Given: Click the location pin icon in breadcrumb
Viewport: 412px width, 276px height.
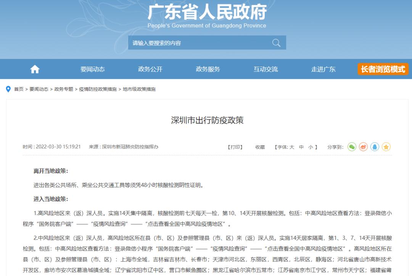Looking at the screenshot, I should point(8,89).
